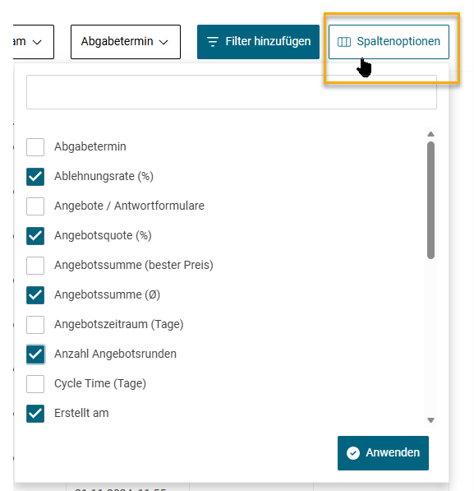The width and height of the screenshot is (474, 491).
Task: Disable the Angebotssumme (Ø) column
Action: [35, 295]
